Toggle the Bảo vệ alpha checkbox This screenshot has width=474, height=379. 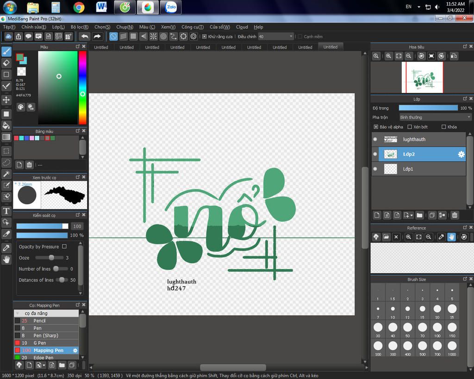(376, 127)
